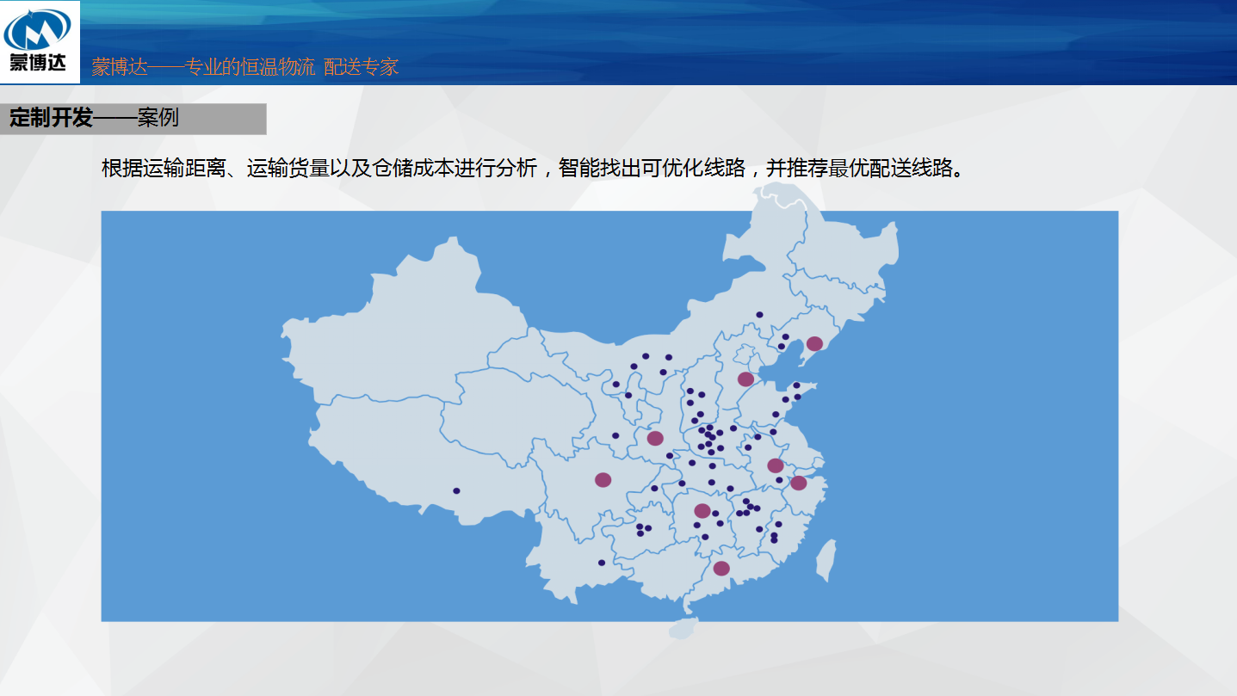This screenshot has height=696, width=1237.
Task: Click the large purple marker in Liaoning
Action: pyautogui.click(x=814, y=344)
